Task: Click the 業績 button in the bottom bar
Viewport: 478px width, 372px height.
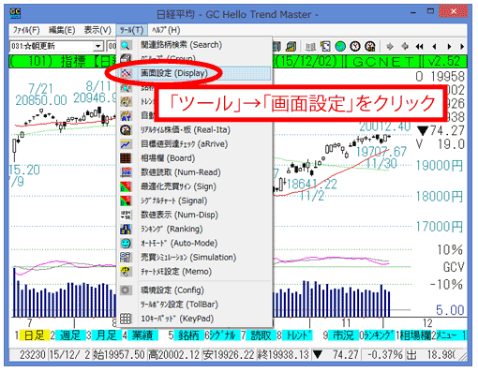Action: click(142, 335)
